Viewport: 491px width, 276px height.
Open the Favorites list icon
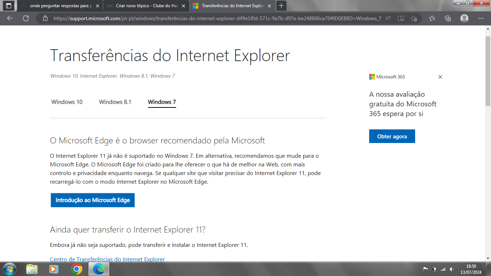click(432, 18)
